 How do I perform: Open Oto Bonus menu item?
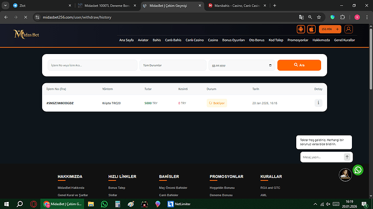[256, 40]
